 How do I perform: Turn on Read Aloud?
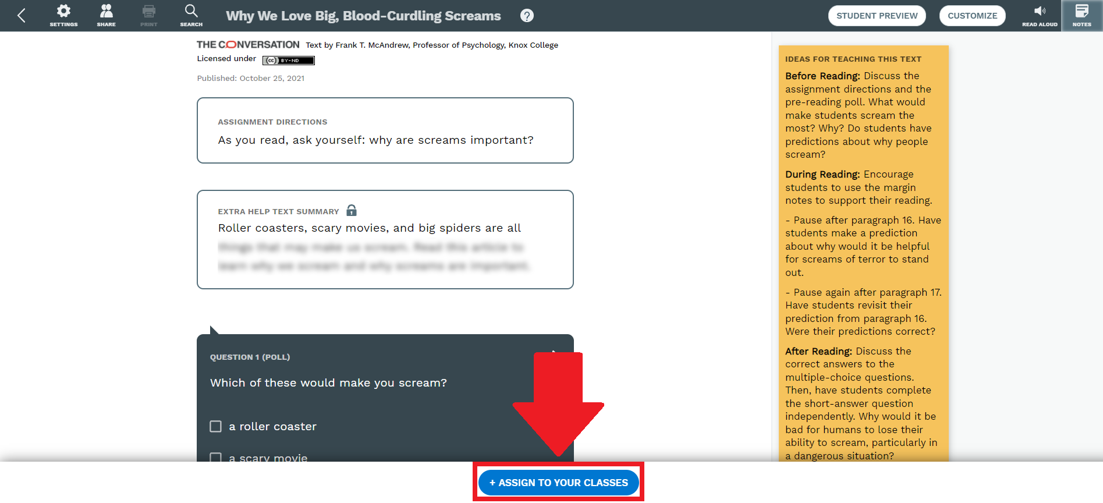(1040, 16)
